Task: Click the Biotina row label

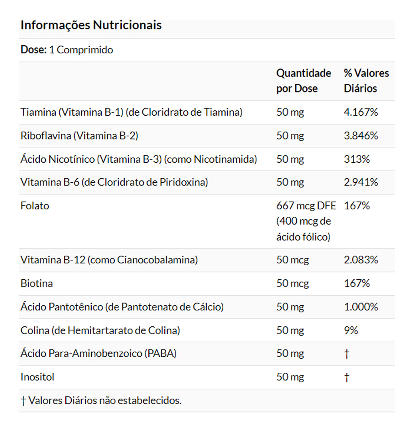Action: click(37, 283)
